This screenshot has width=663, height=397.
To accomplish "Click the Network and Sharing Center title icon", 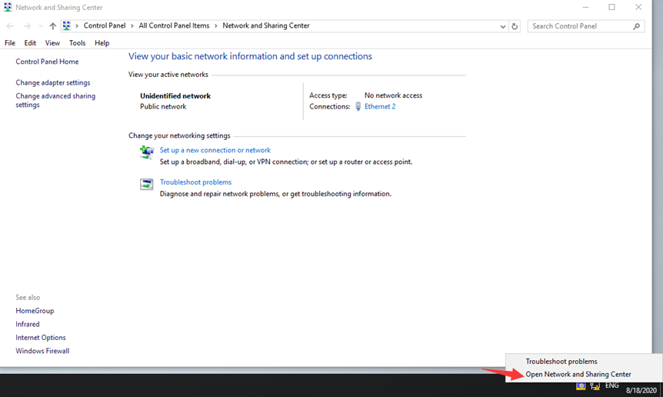I will pyautogui.click(x=8, y=7).
